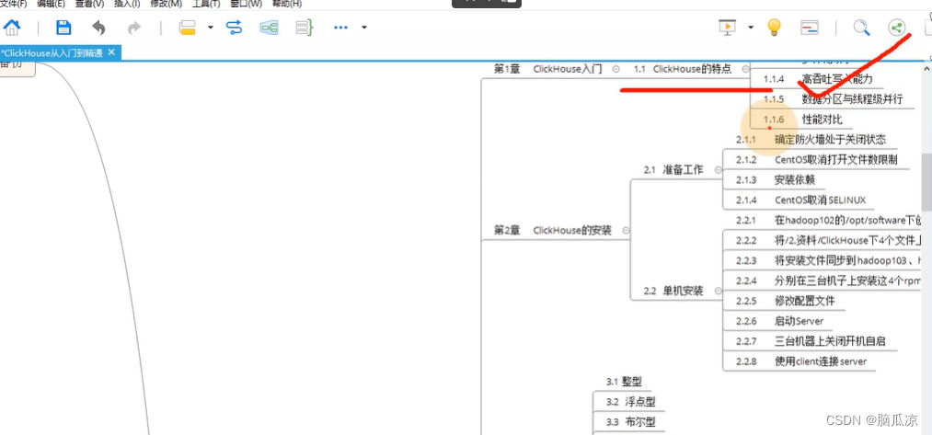The height and width of the screenshot is (435, 932).
Task: Start the presentation mode icon
Action: [x=728, y=28]
